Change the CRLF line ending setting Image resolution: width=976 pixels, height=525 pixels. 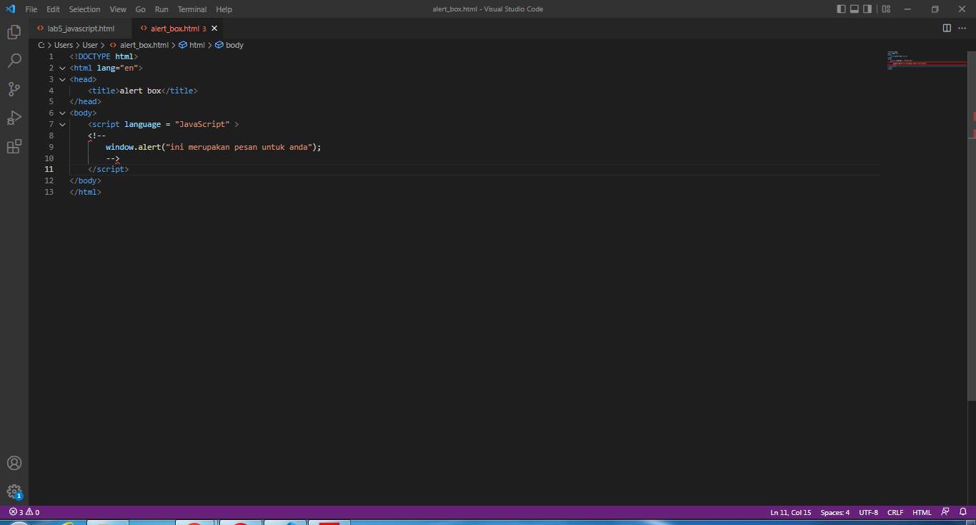click(x=895, y=511)
